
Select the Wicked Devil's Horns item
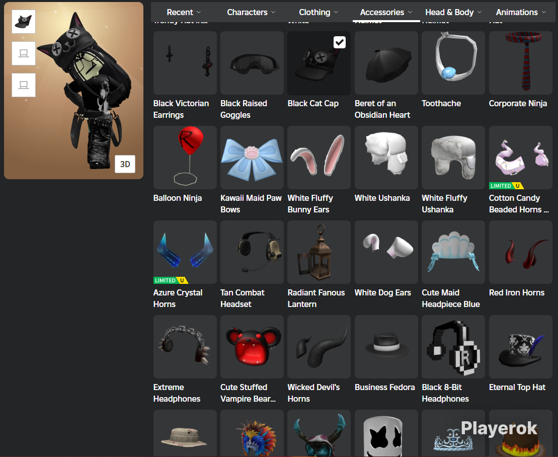[319, 347]
